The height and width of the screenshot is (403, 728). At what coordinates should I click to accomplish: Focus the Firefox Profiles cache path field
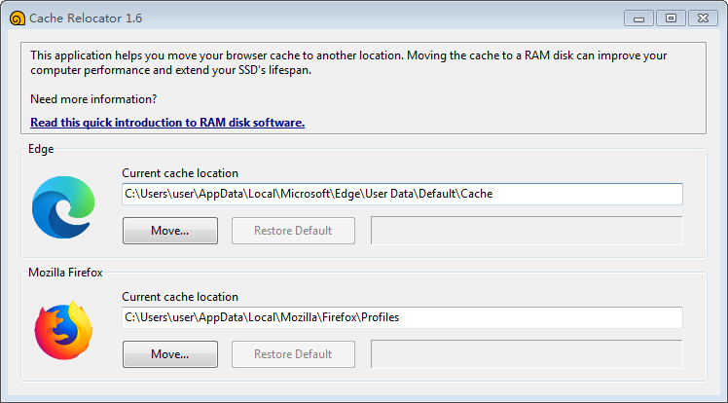pos(402,317)
